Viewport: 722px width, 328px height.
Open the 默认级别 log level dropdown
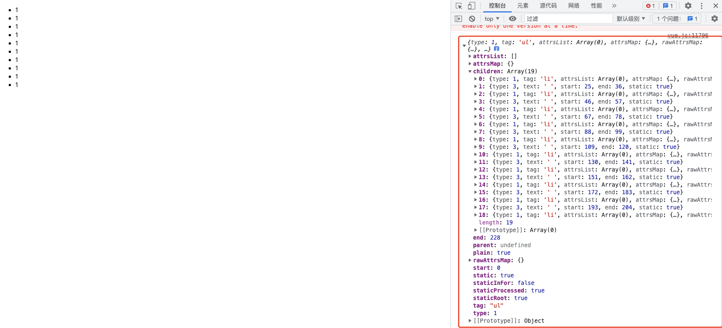click(631, 19)
